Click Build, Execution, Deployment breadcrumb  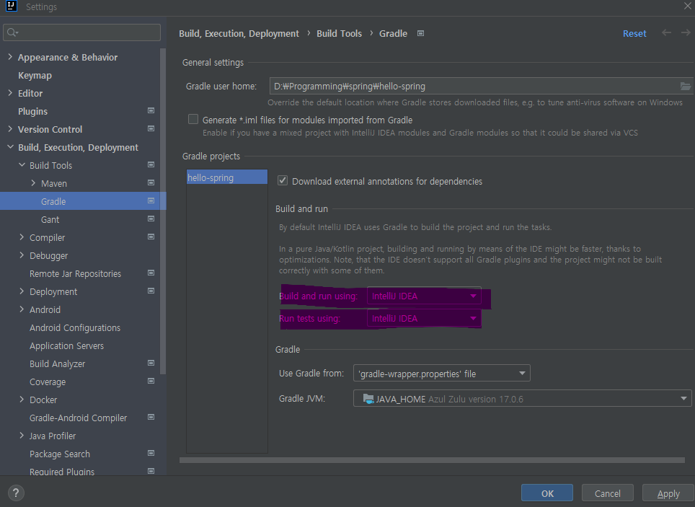pyautogui.click(x=239, y=34)
